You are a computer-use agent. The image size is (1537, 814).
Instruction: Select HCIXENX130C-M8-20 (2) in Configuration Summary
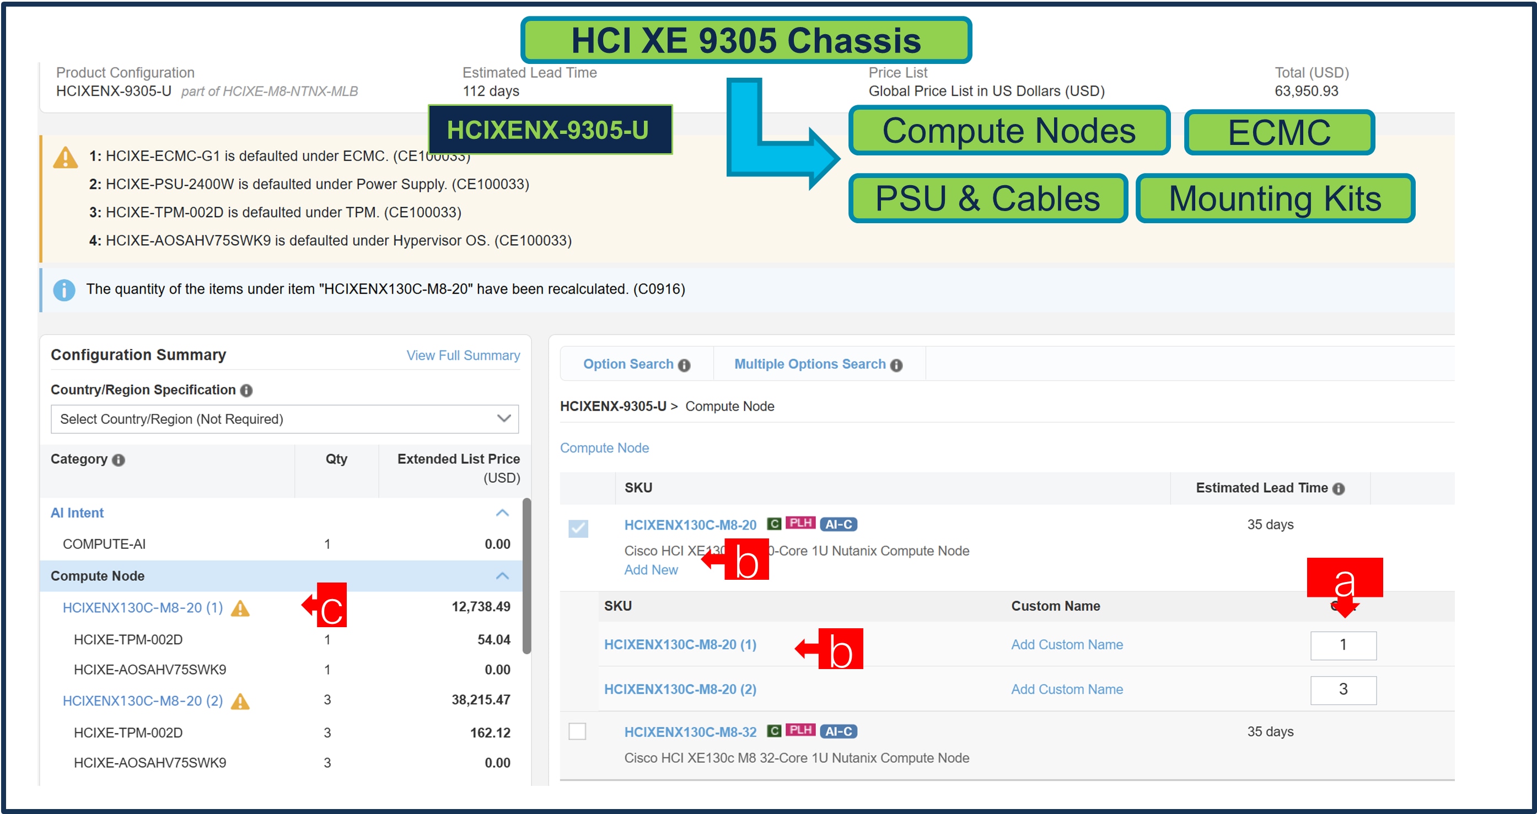(143, 700)
